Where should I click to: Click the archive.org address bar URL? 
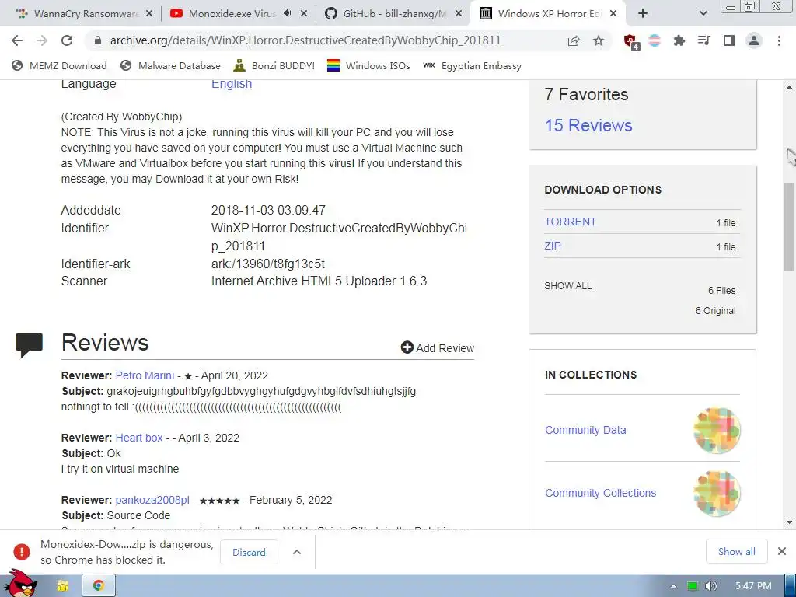click(x=305, y=40)
